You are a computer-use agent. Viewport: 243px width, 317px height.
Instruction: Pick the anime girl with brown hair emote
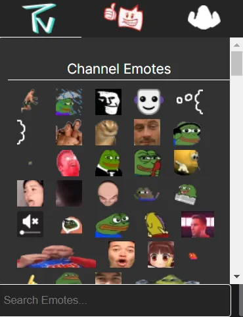pos(161,255)
